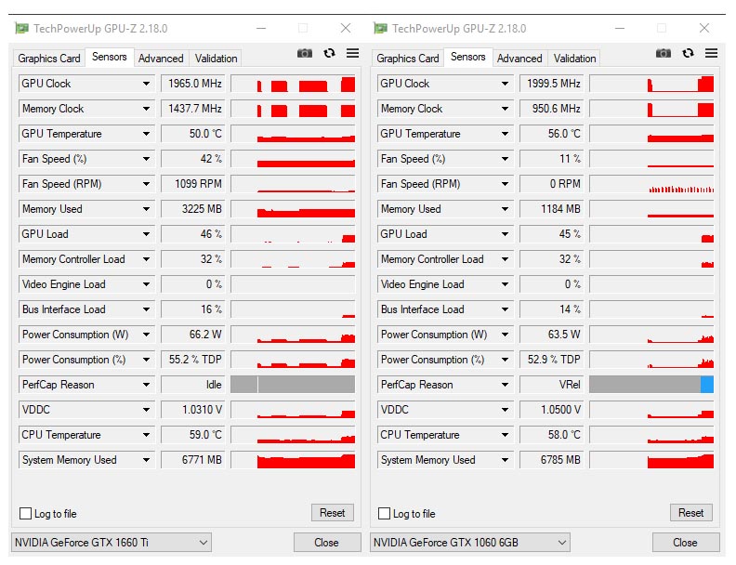736x565 pixels.
Task: Click Close button in GTX 1660 Ti window
Action: pos(327,543)
